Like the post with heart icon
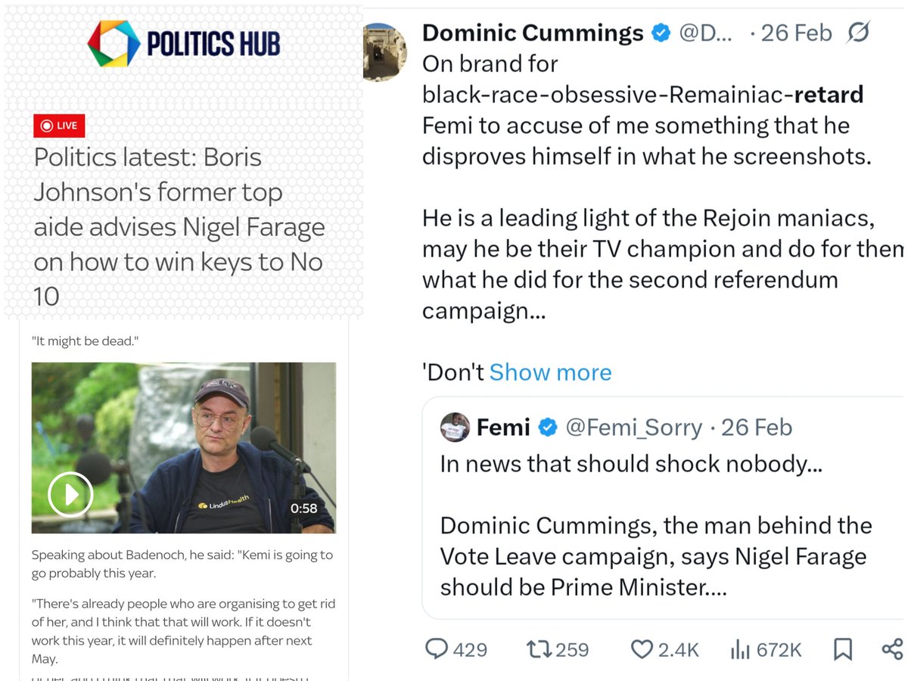The width and height of the screenshot is (908, 681). [x=642, y=648]
